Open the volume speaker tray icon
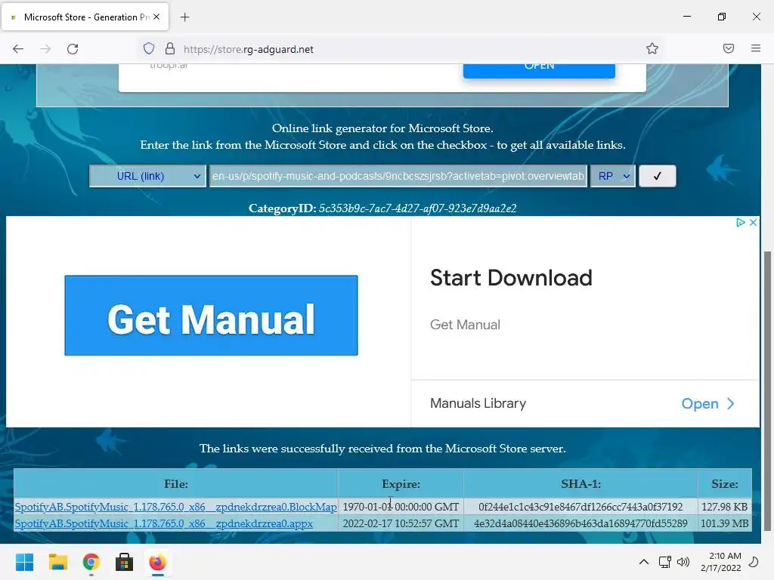Viewport: 774px width, 580px height. [x=683, y=562]
